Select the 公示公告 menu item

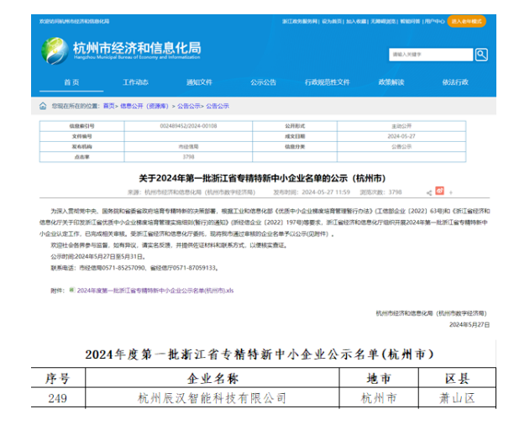pyautogui.click(x=263, y=82)
